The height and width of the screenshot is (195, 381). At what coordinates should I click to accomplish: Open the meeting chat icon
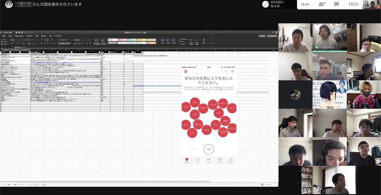336,4
